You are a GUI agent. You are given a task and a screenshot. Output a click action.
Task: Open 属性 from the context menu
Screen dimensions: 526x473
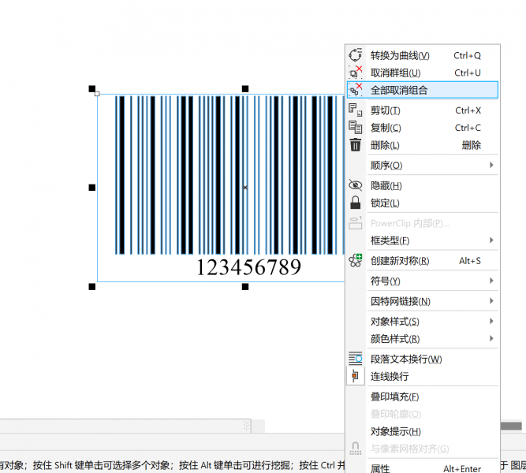coord(423,467)
